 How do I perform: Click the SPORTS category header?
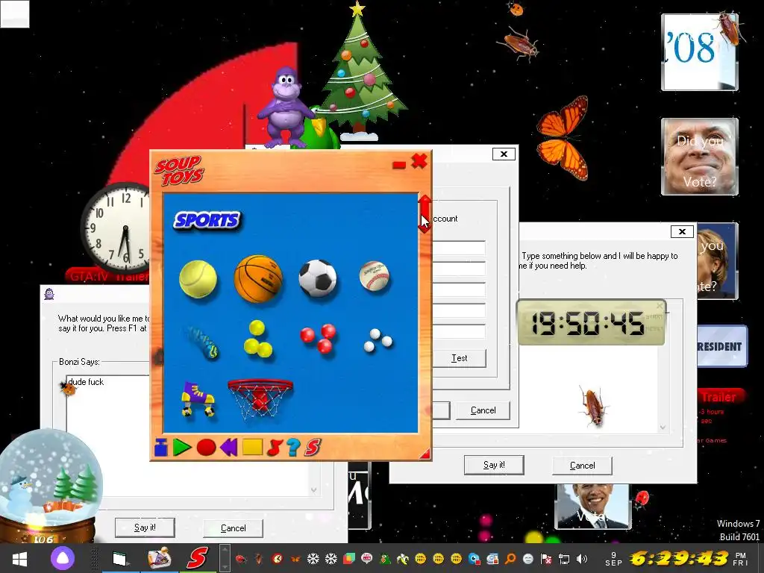tap(207, 220)
